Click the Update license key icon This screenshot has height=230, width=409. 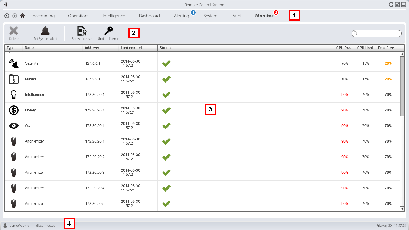(108, 31)
